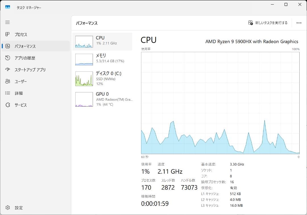307x215 pixels.
Task: Click the Task Manager title bar icon
Action: coord(8,7)
